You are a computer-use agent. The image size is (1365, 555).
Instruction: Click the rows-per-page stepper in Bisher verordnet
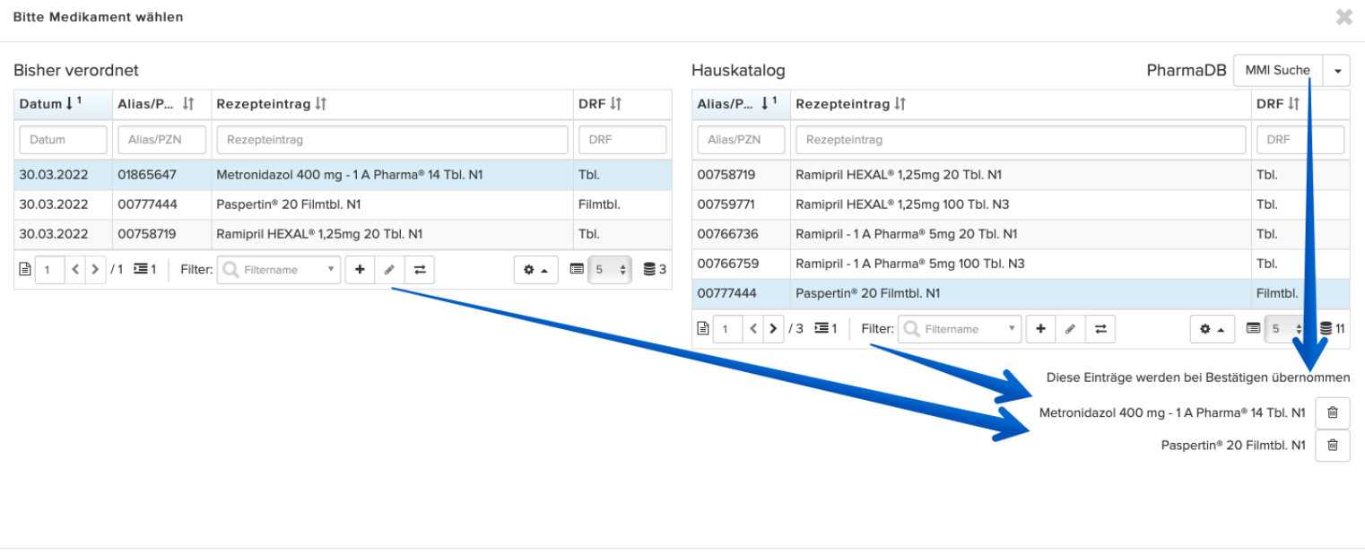[x=610, y=269]
